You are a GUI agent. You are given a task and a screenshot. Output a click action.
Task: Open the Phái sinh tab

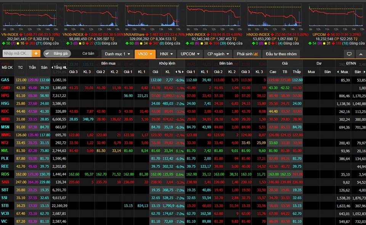coord(247,54)
